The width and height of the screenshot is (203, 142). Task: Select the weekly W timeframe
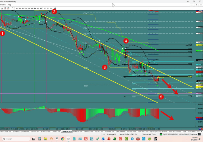[x=48, y=8]
